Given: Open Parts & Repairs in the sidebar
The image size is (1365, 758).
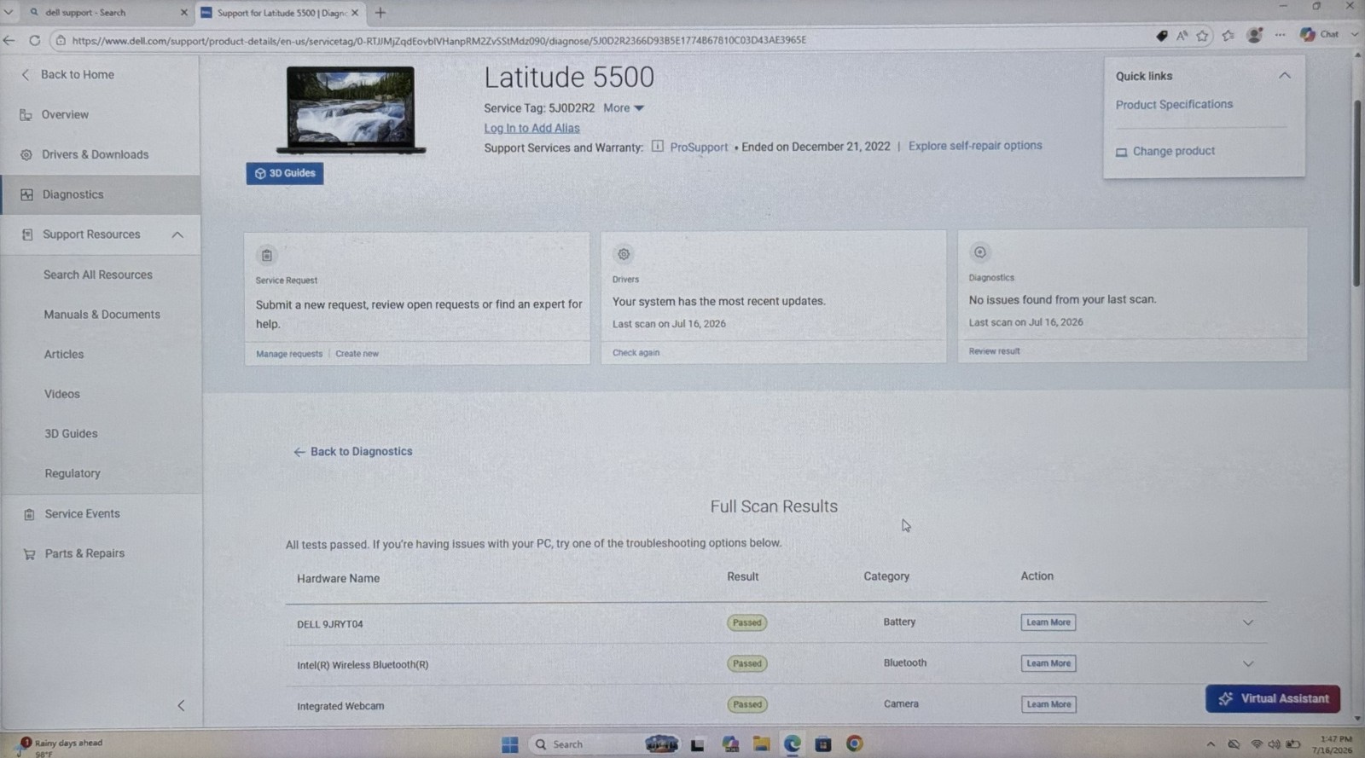Looking at the screenshot, I should click(73, 553).
